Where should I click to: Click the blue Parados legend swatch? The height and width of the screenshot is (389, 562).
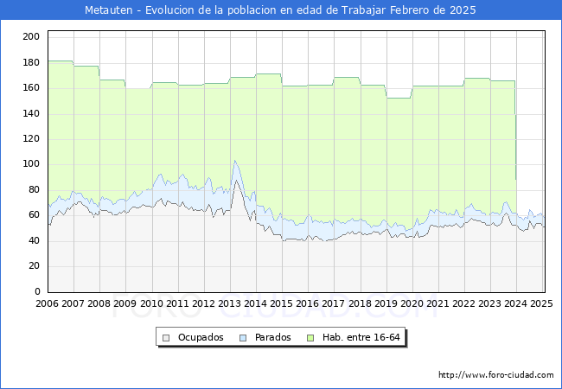[x=243, y=338]
